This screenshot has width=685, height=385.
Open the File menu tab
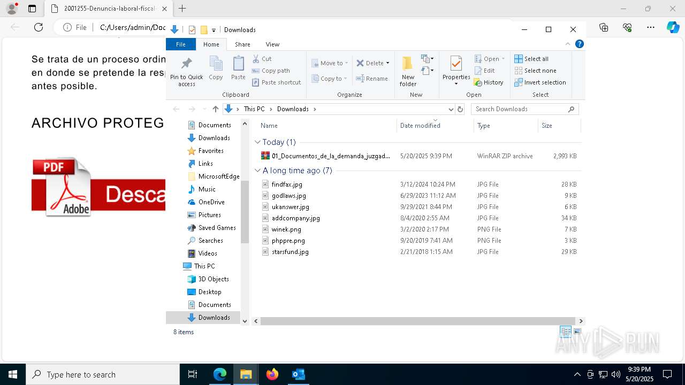click(181, 44)
